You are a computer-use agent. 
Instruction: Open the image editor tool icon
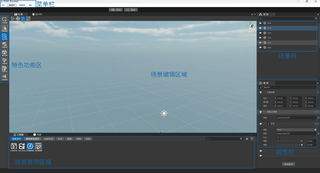click(x=22, y=146)
